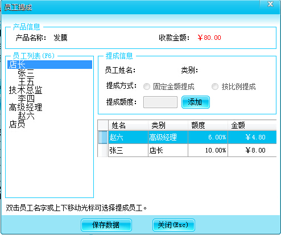Click the row selector beside 赵六
The image size is (281, 235).
[103, 137]
